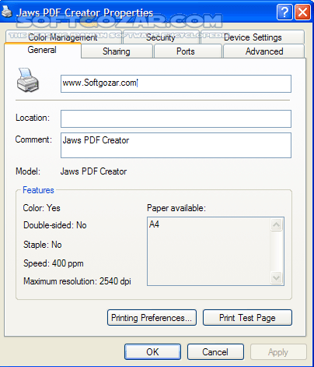Go to the Sharing tab
Image resolution: width=314 pixels, height=367 pixels.
pos(117,51)
